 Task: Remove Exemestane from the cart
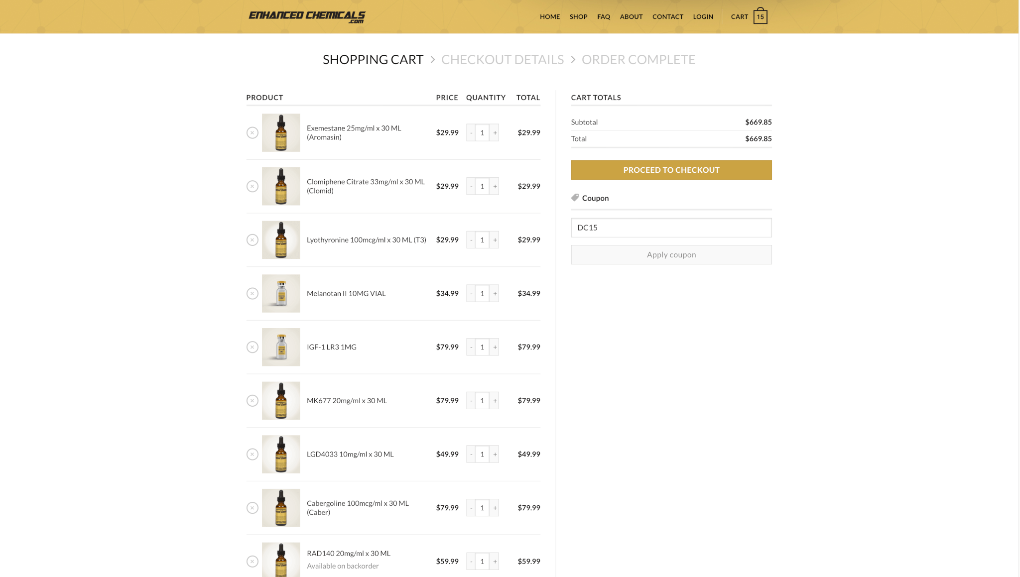(253, 132)
